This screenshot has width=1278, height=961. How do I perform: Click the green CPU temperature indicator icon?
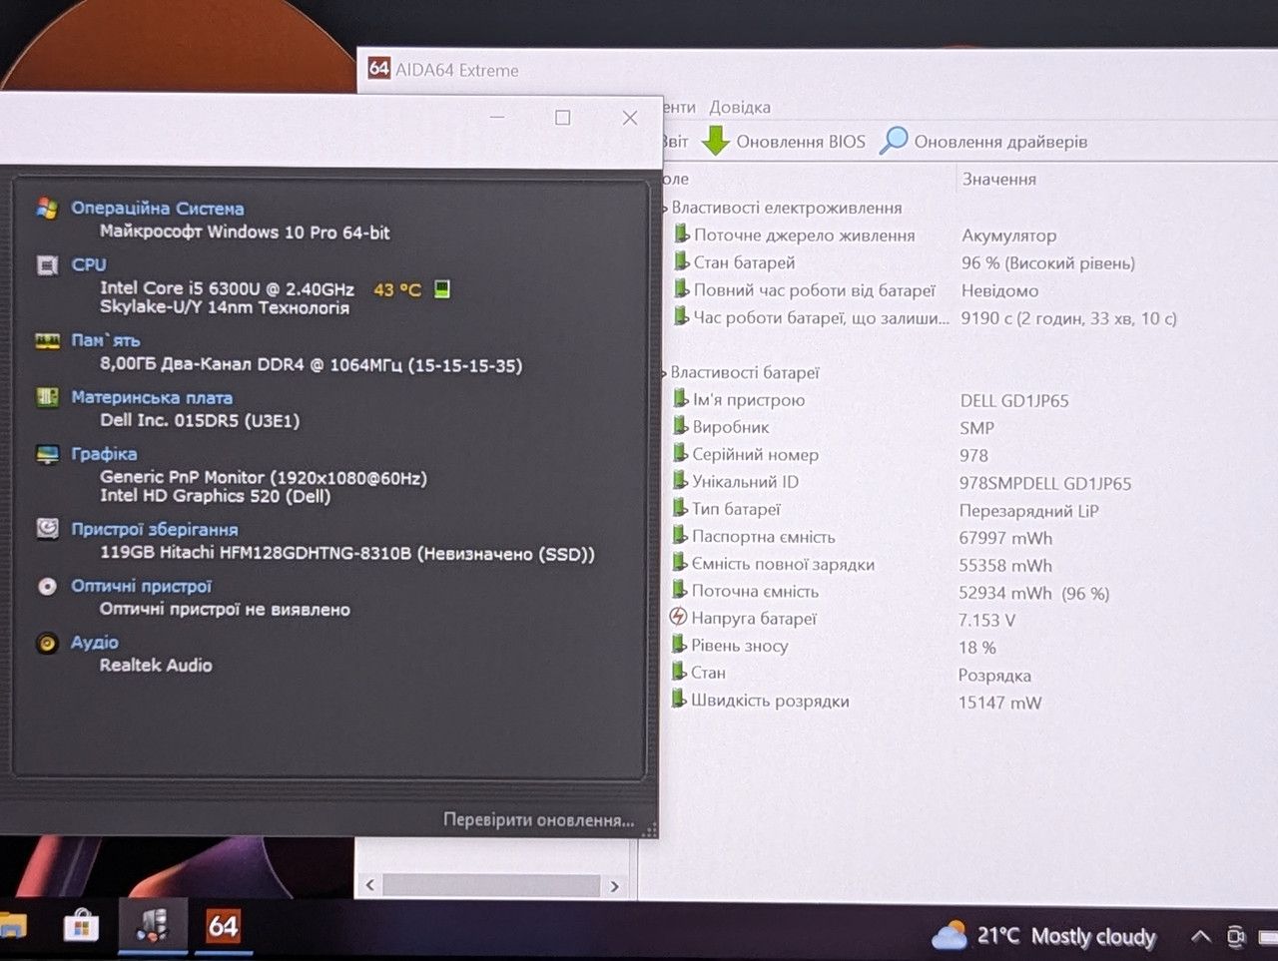click(x=442, y=289)
